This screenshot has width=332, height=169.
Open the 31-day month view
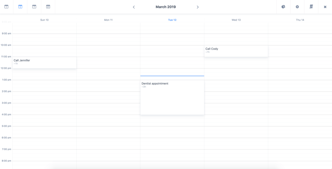(48, 7)
